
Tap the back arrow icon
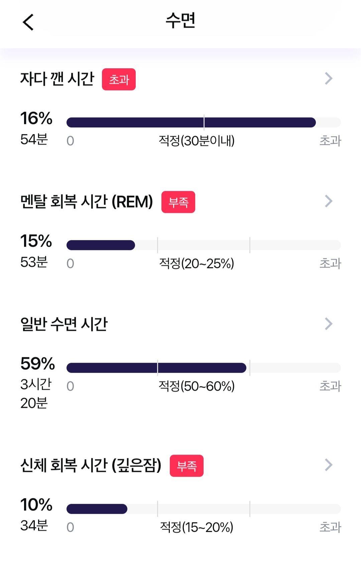[x=28, y=22]
